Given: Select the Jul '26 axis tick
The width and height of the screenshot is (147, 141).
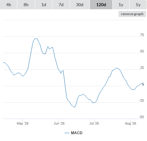Looking at the screenshot, I should pos(94,123).
